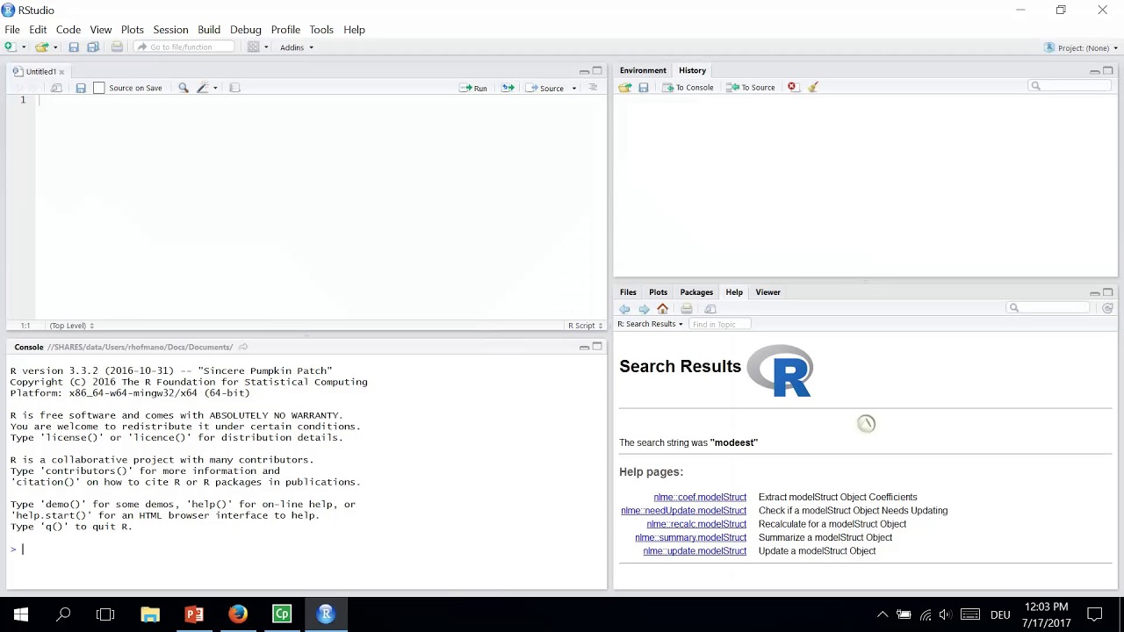Send history To Console button
The image size is (1124, 632).
[x=688, y=87]
